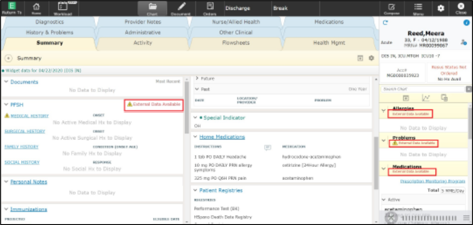Open settings gear in top bar
The width and height of the screenshot is (473, 225).
point(441,8)
